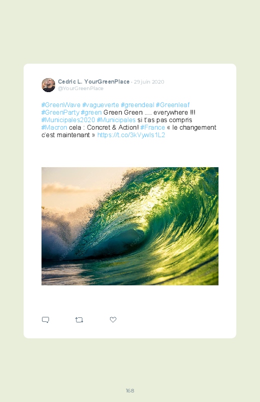Open the #Municipales2020 hashtag
Screen dimensions: 260x402
[x=68, y=120]
